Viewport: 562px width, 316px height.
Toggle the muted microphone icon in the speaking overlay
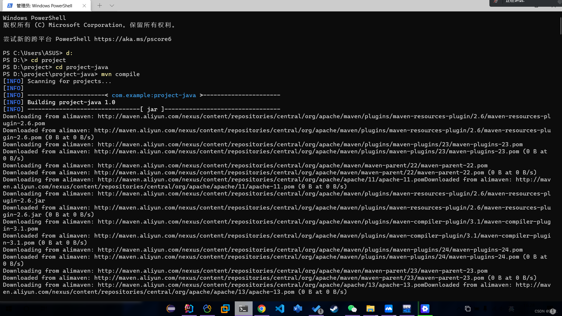(x=496, y=1)
